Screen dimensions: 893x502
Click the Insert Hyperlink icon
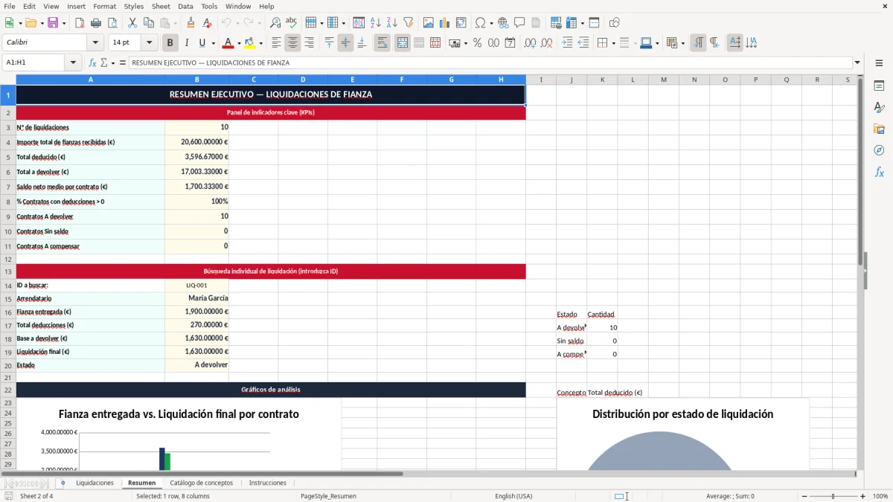click(503, 23)
